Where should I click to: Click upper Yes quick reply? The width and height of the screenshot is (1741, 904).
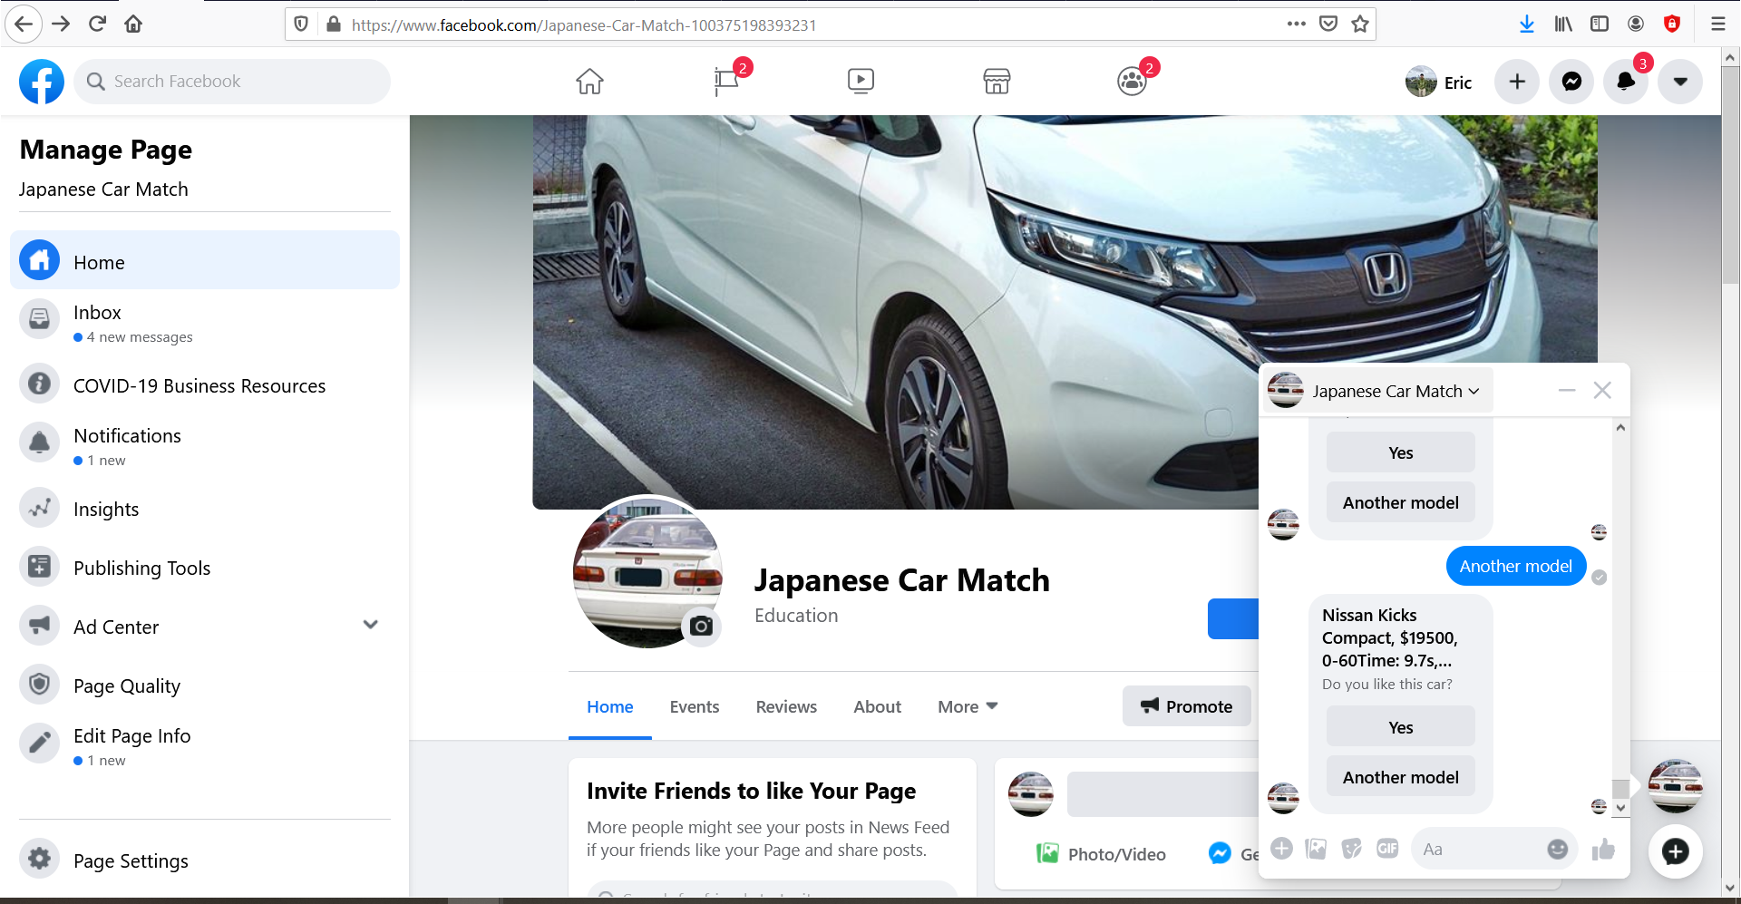[1400, 452]
